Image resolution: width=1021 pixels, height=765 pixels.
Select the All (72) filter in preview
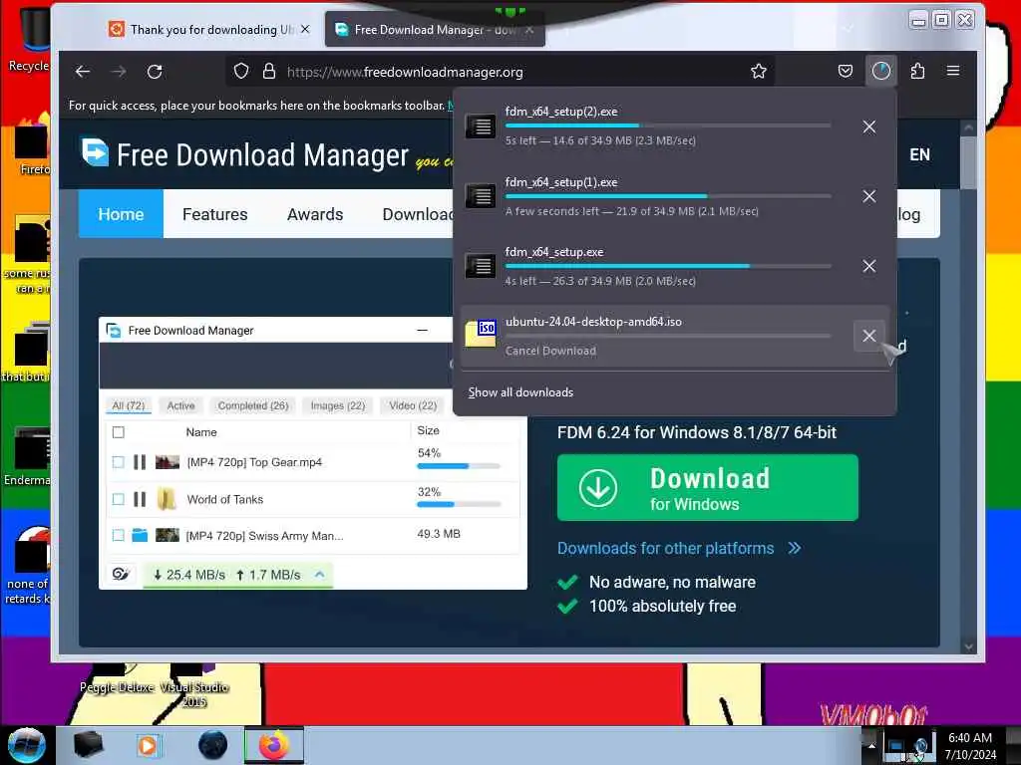pyautogui.click(x=129, y=406)
